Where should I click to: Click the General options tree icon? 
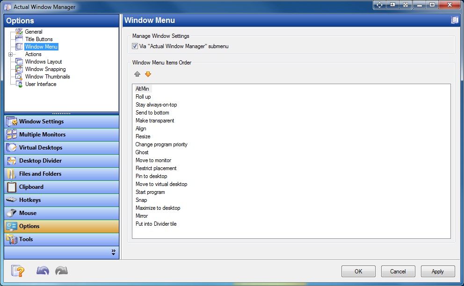point(19,32)
